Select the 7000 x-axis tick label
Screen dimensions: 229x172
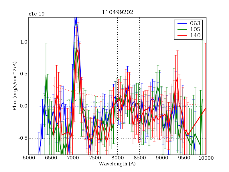(73, 158)
